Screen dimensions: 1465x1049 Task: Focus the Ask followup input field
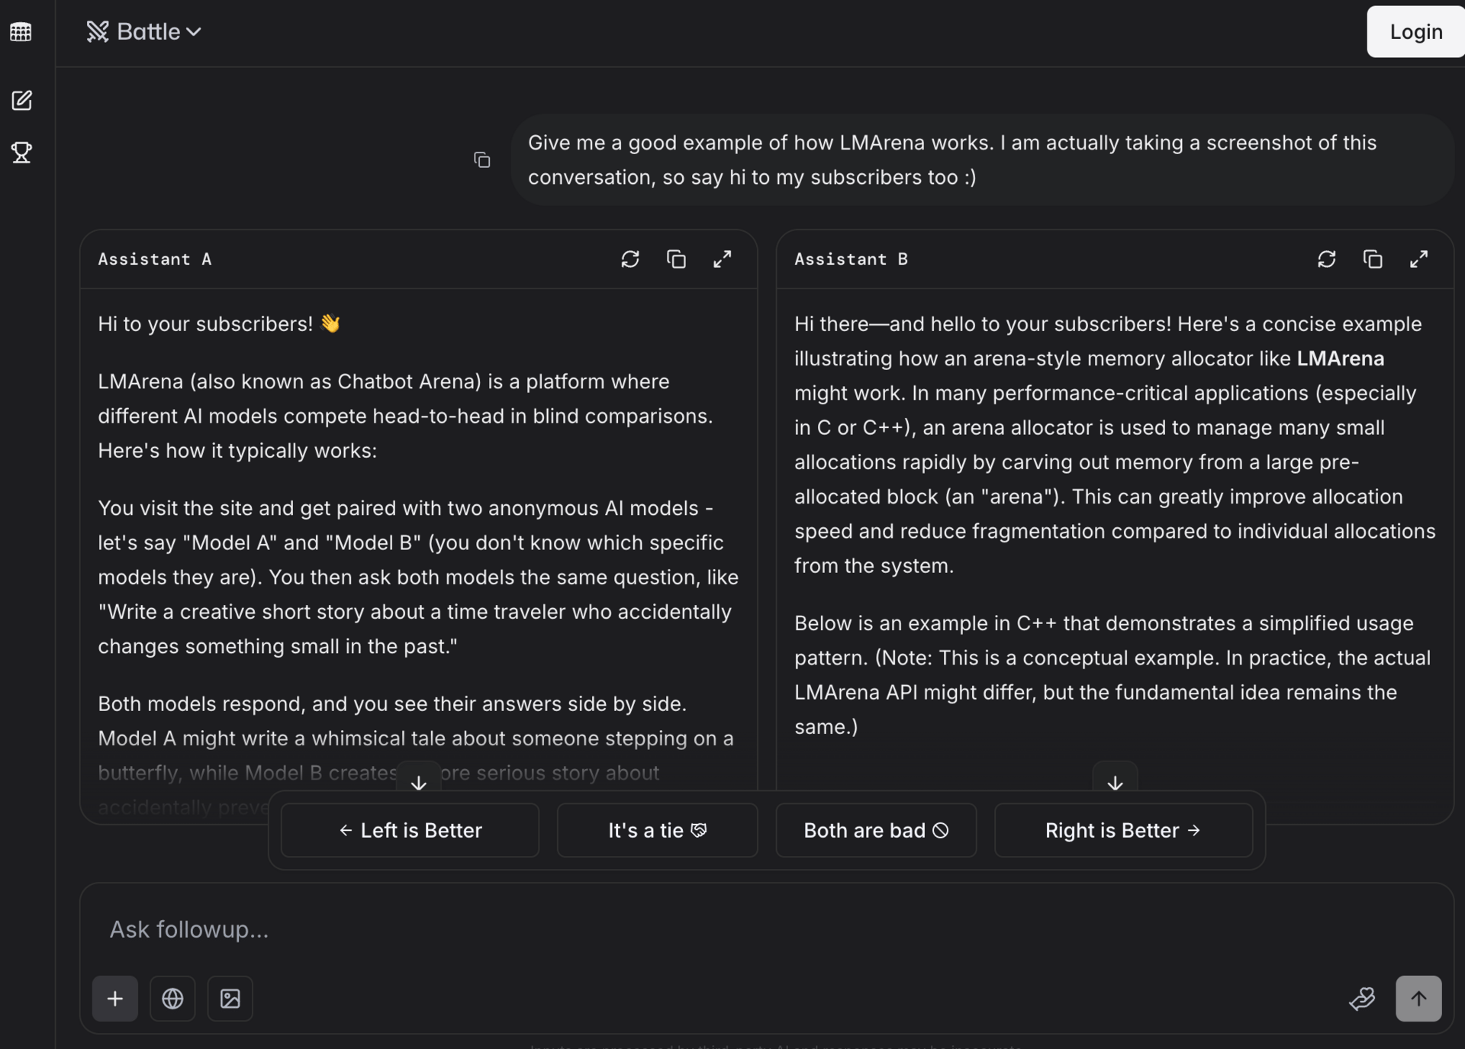687,929
